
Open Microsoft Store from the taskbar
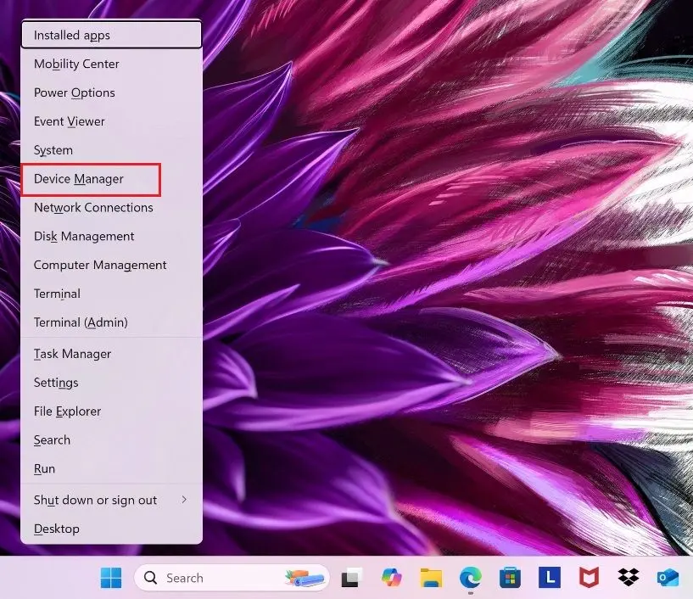[509, 578]
